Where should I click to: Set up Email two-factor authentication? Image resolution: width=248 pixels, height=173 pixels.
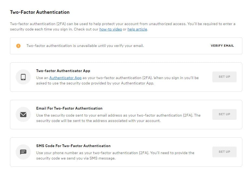pyautogui.click(x=224, y=114)
